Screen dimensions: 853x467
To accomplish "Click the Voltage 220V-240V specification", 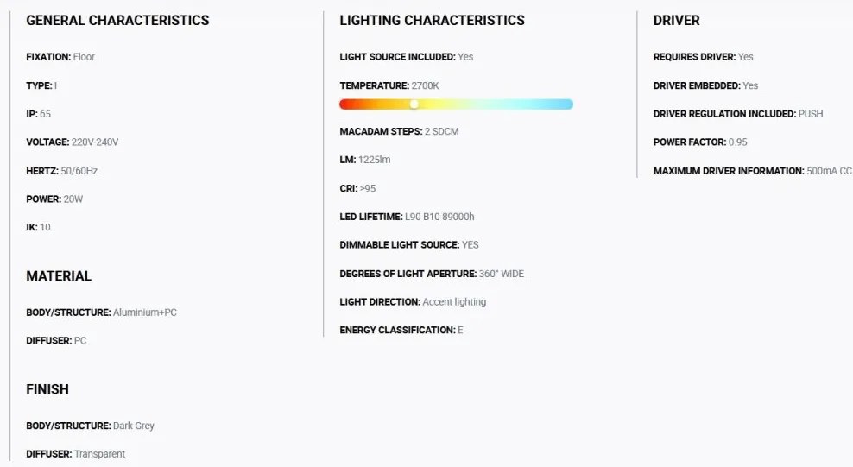I will coord(73,142).
